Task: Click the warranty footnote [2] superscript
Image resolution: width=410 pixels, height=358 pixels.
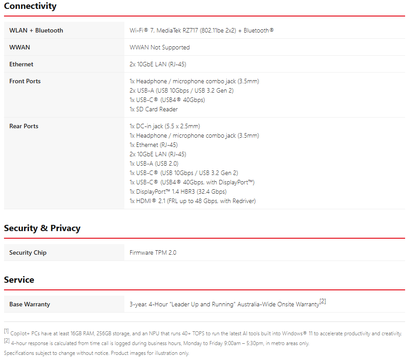Action: coord(323,301)
